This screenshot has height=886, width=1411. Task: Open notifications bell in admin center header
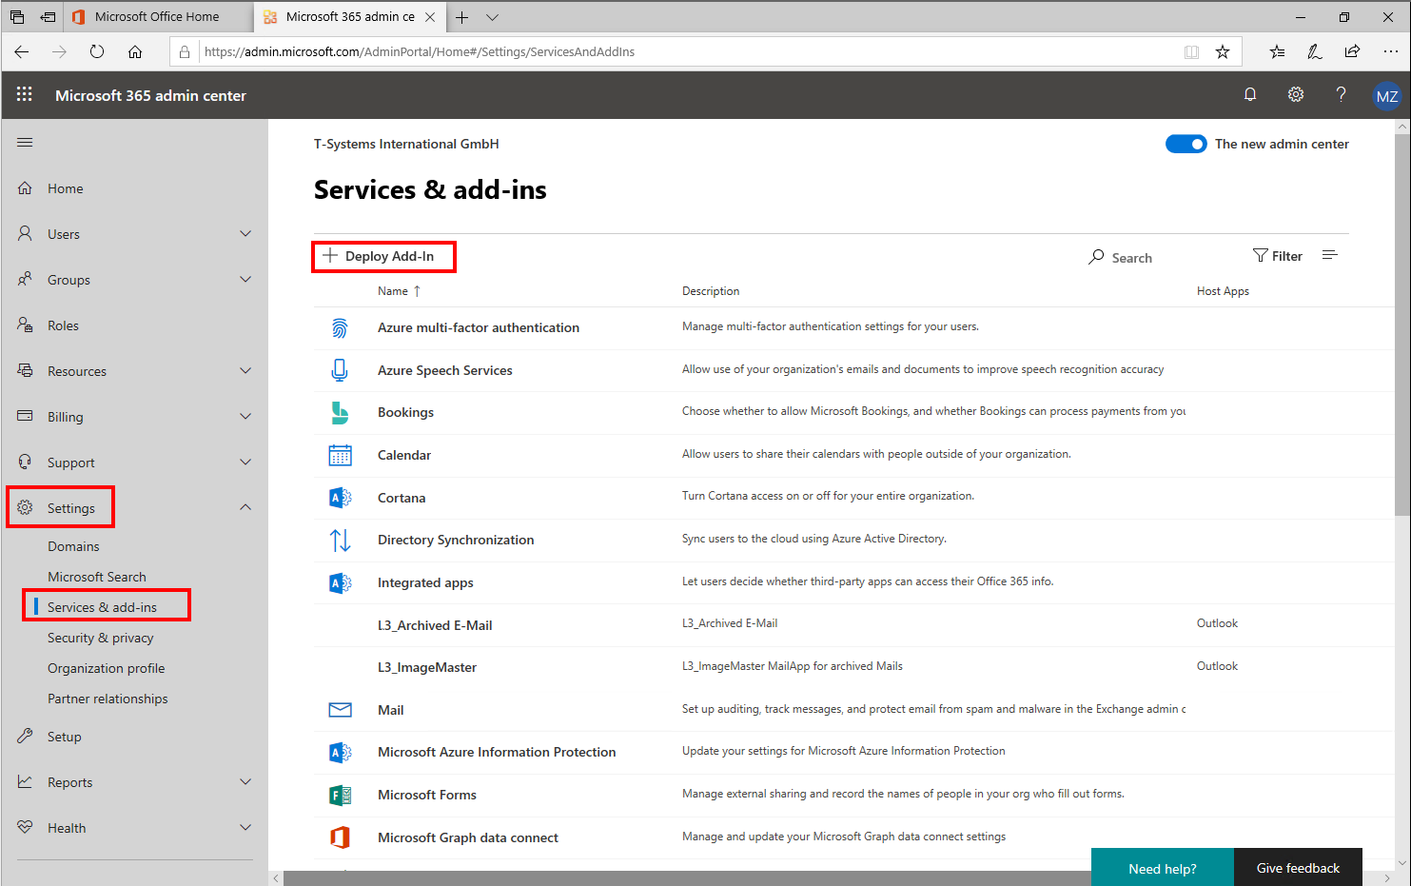click(x=1250, y=94)
